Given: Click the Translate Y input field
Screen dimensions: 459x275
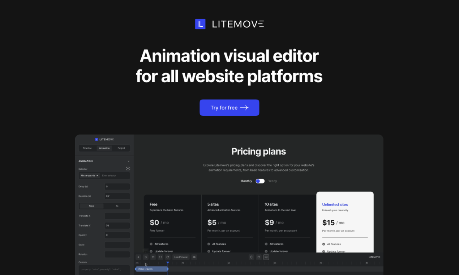Looking at the screenshot, I should 117,225.
